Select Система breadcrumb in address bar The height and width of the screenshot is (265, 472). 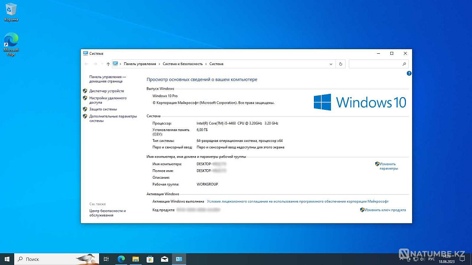point(216,64)
